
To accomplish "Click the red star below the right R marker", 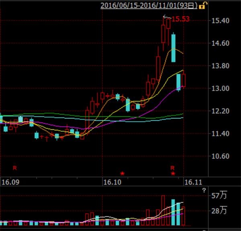I will [173, 173].
